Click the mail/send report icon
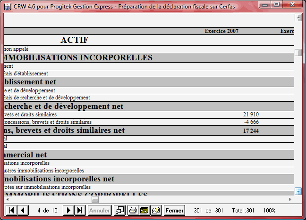This screenshot has height=220, width=306. pos(155,210)
